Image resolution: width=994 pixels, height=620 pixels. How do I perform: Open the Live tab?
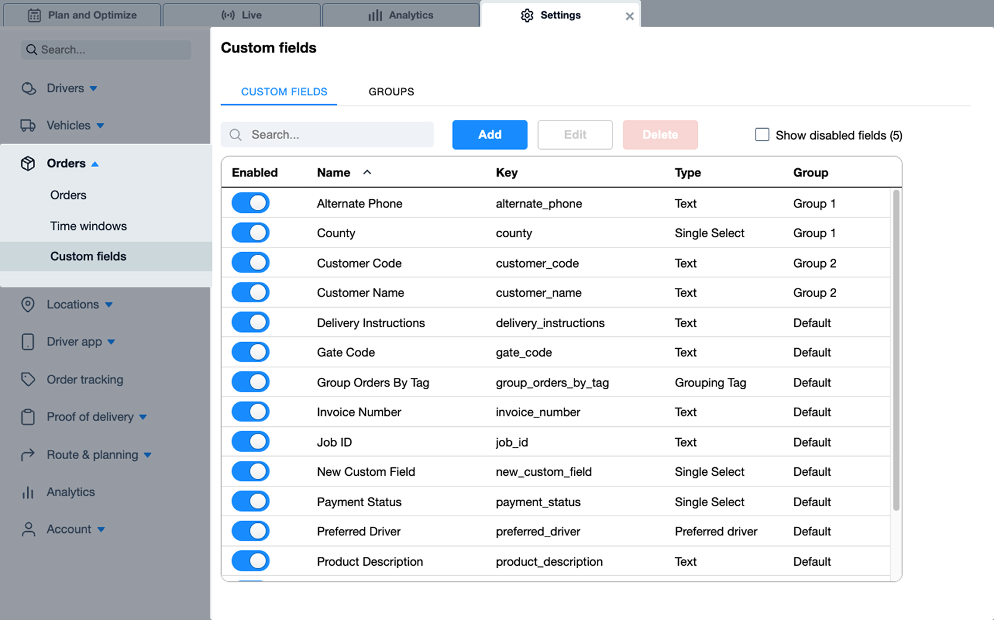point(241,14)
